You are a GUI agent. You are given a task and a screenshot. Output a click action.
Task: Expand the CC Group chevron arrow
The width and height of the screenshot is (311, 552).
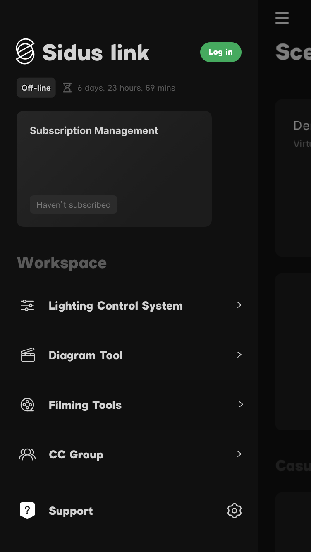click(239, 454)
